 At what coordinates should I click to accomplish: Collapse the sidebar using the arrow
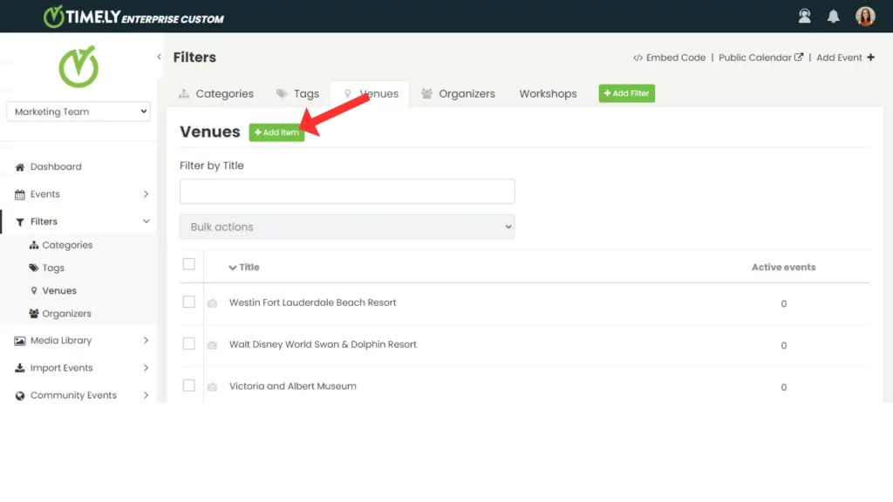pyautogui.click(x=159, y=57)
